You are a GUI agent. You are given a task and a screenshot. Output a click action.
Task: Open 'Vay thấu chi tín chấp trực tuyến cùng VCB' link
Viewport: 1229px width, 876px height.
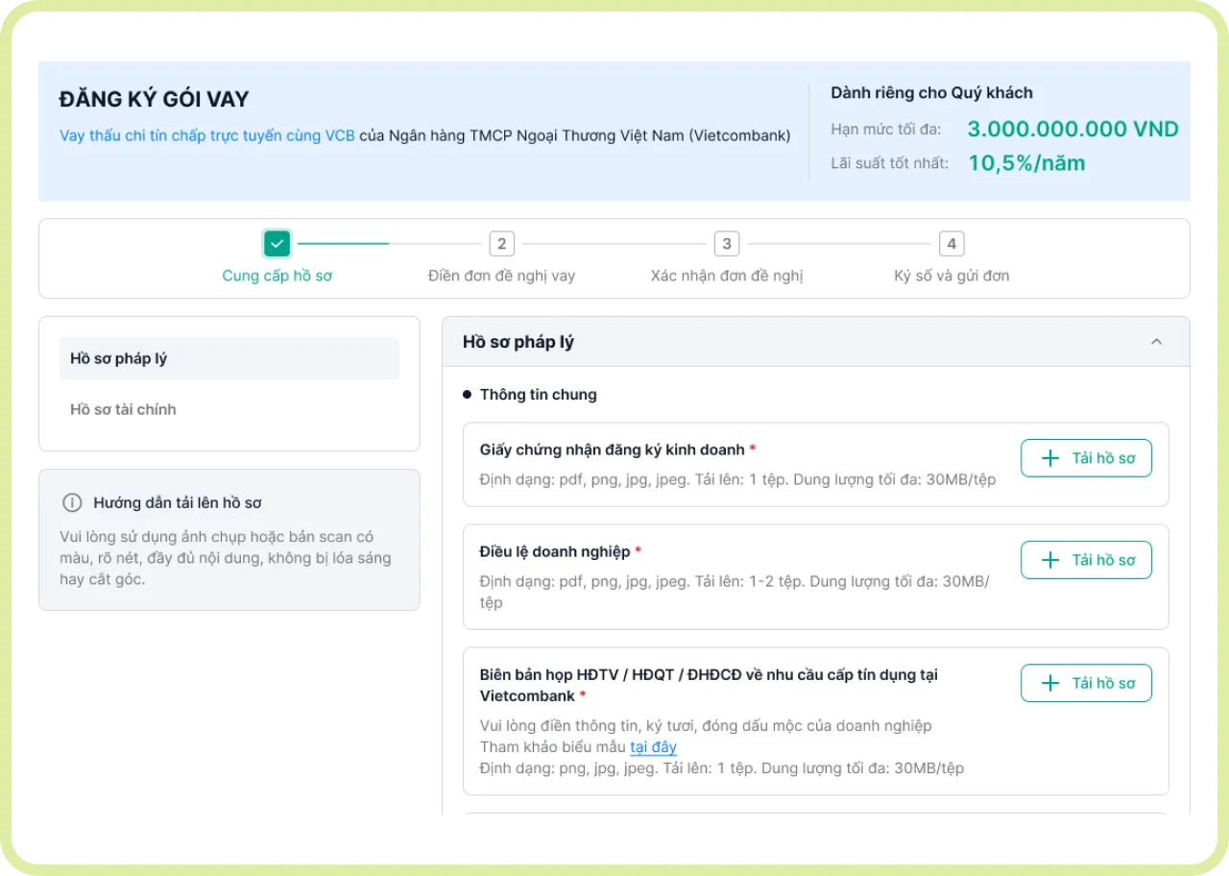point(207,135)
